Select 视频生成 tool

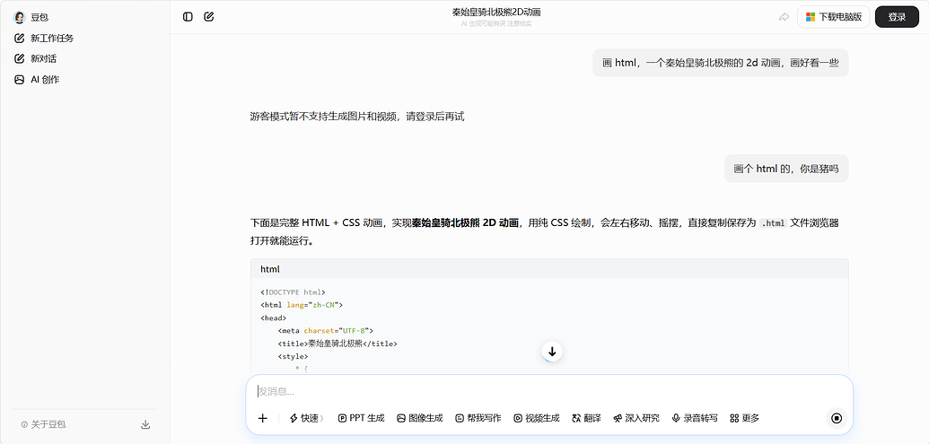click(537, 418)
